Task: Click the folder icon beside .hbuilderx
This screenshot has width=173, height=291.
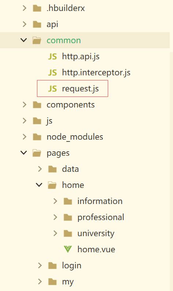Action: coord(37,8)
